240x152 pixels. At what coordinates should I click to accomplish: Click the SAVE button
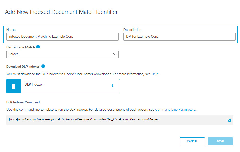220,141
